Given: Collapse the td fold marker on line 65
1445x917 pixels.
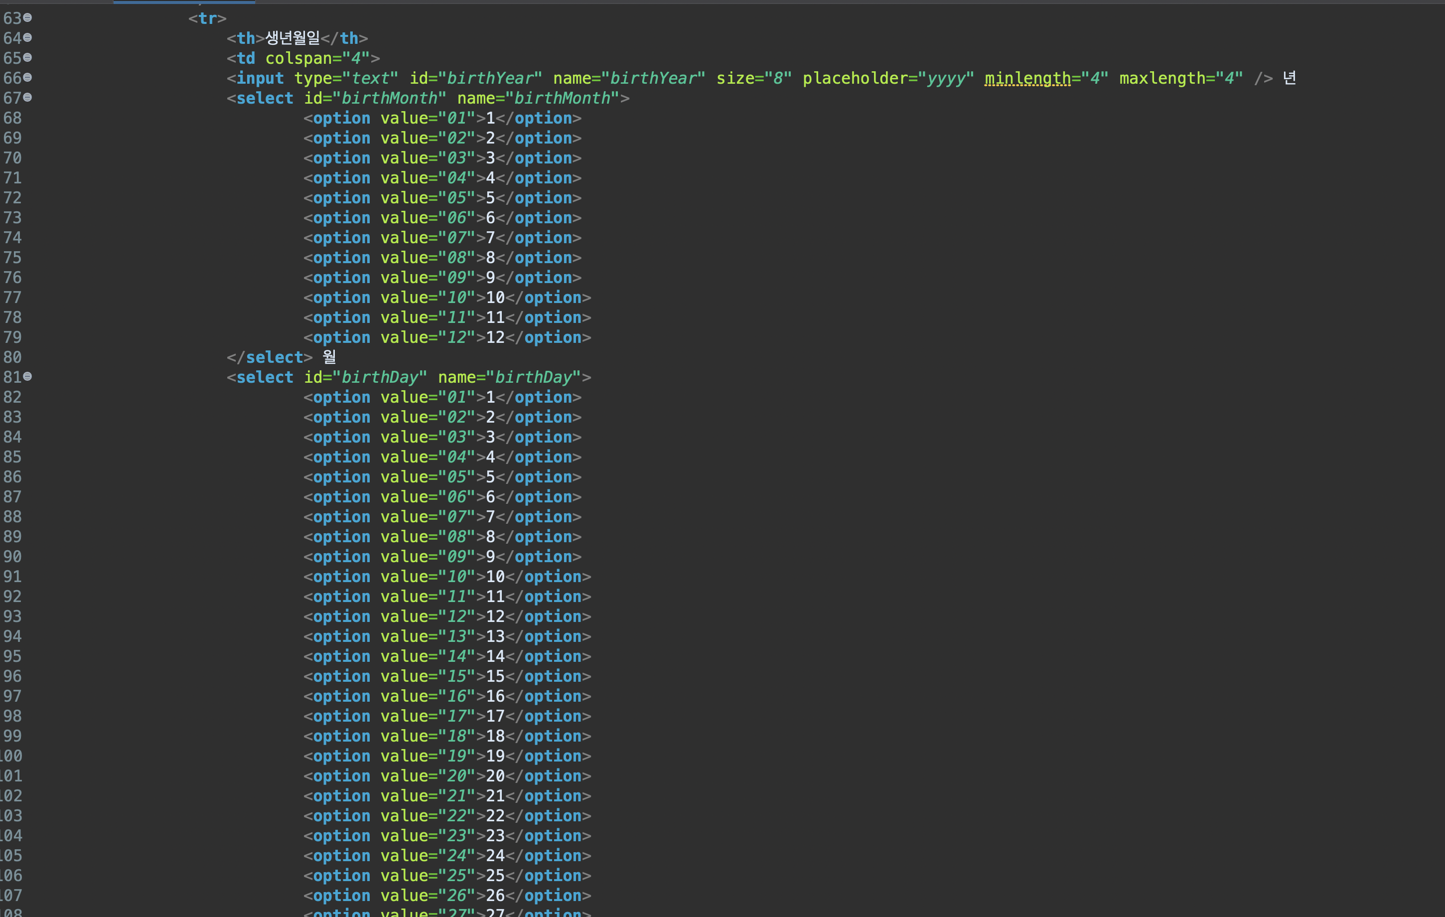Looking at the screenshot, I should coord(27,58).
